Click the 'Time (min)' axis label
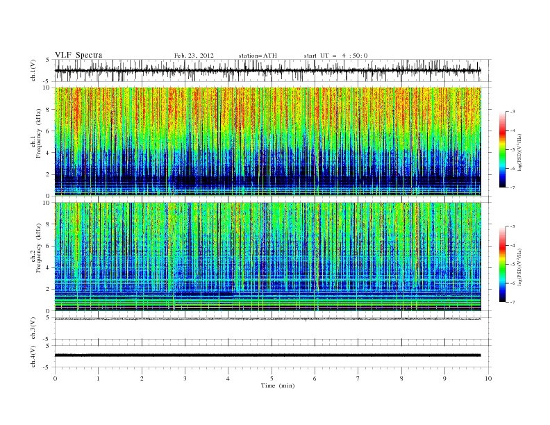This screenshot has height=425, width=550. click(278, 385)
